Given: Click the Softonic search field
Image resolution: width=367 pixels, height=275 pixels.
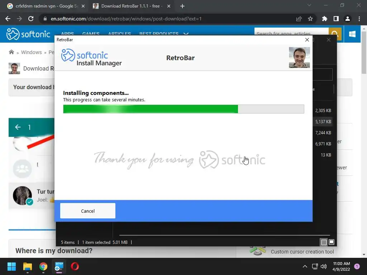Looking at the screenshot, I should tap(291, 33).
